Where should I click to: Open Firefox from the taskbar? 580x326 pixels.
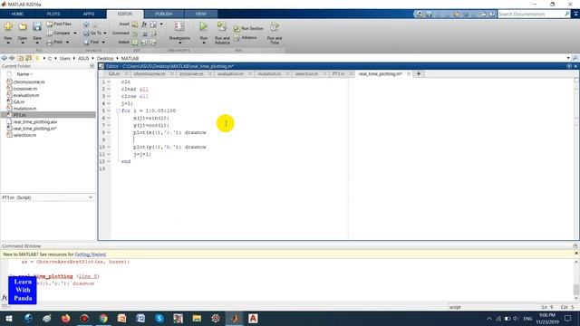pos(66,318)
